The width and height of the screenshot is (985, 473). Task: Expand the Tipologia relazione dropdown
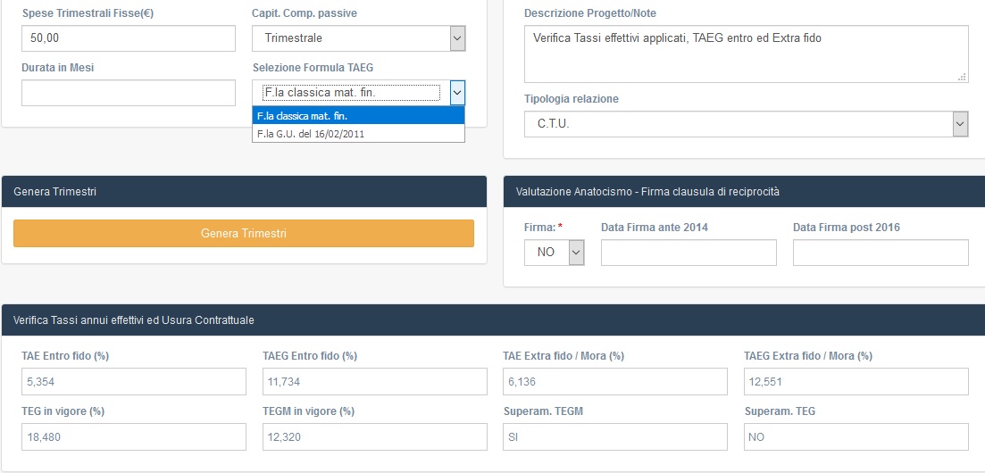747,124
